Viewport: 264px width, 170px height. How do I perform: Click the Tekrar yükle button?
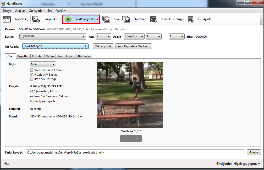103,46
